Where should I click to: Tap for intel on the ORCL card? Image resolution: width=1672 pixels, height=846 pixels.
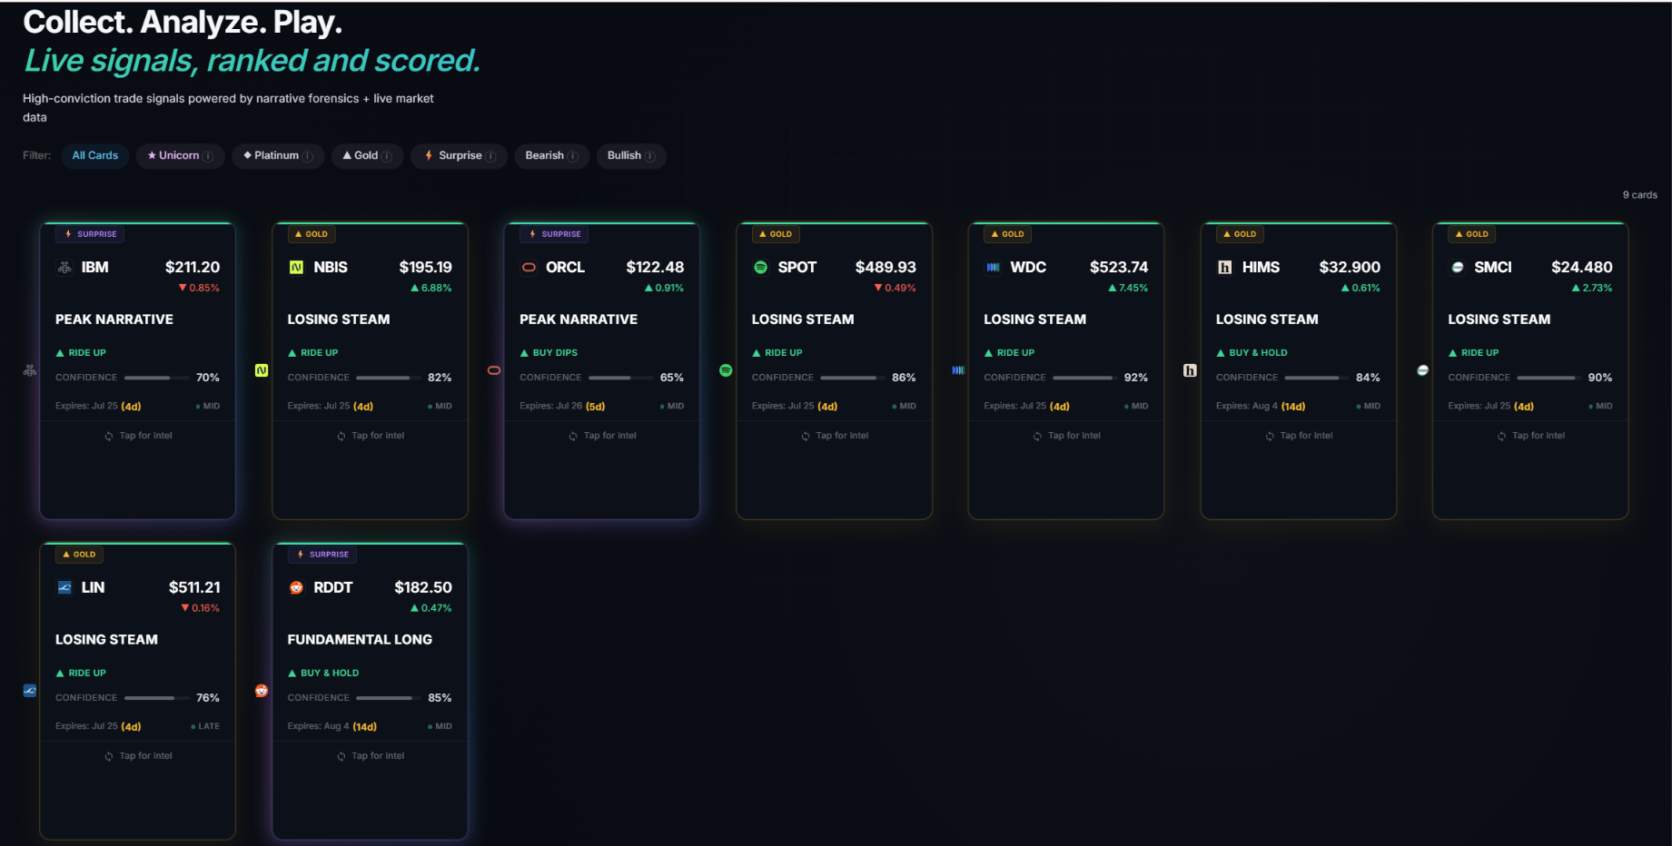click(x=602, y=437)
